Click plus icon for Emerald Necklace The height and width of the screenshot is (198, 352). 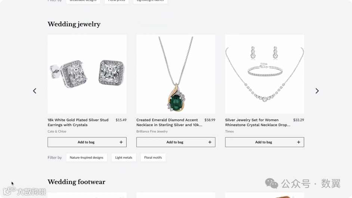[210, 142]
